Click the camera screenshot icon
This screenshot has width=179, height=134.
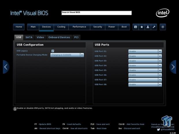click(x=135, y=27)
